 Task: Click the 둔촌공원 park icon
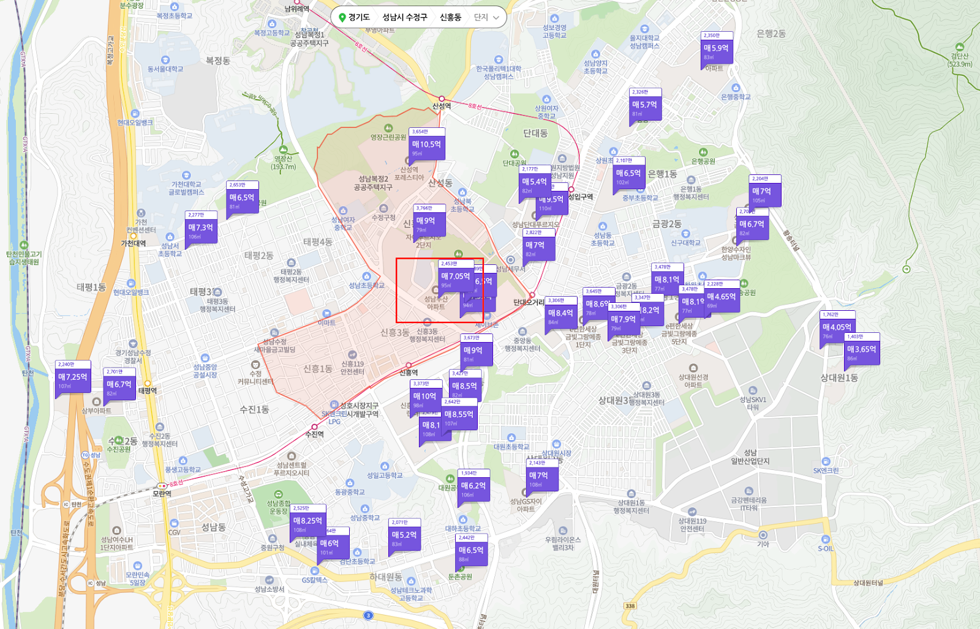(x=461, y=568)
